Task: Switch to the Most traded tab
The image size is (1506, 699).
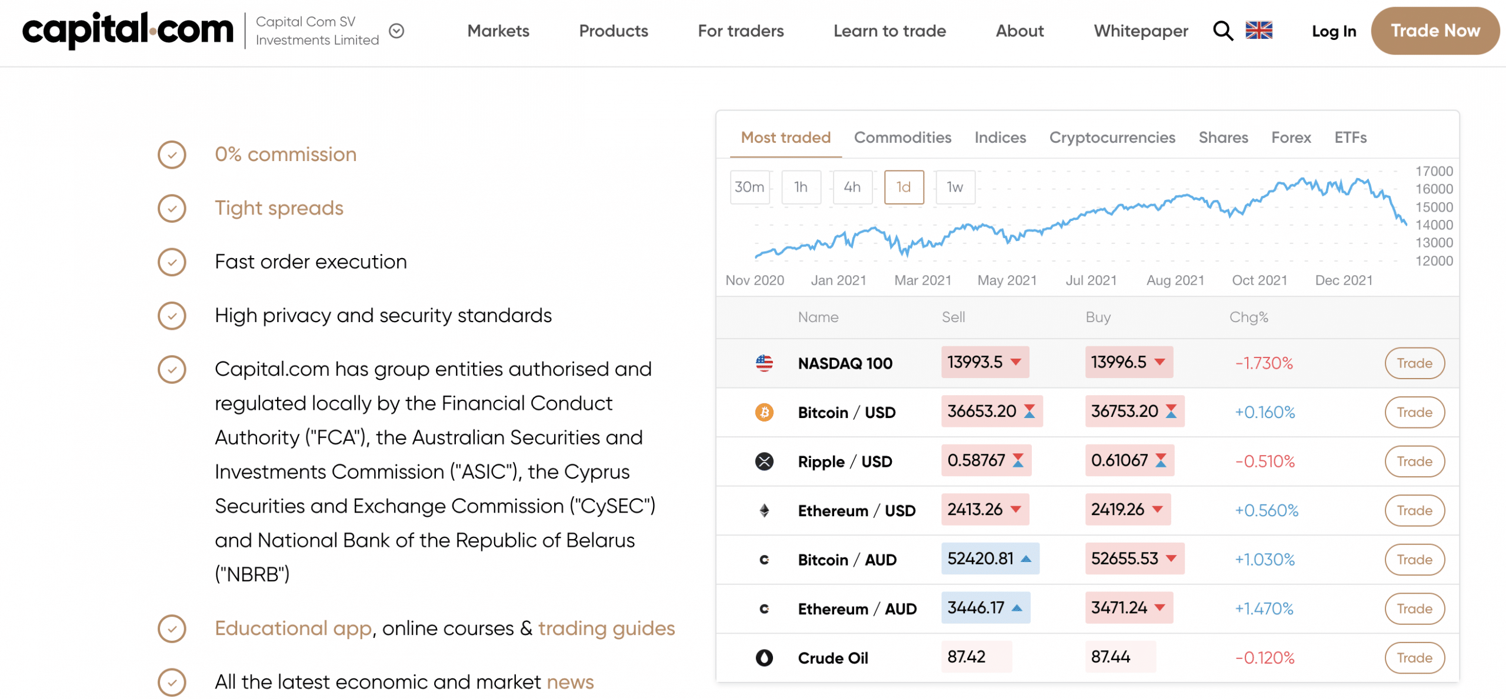Action: (785, 138)
